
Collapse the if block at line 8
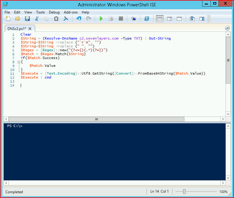tap(19, 62)
